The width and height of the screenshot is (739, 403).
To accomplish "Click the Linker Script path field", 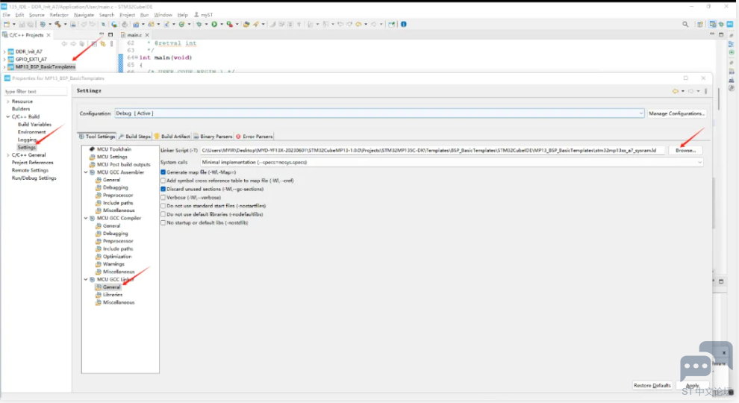I will [432, 150].
